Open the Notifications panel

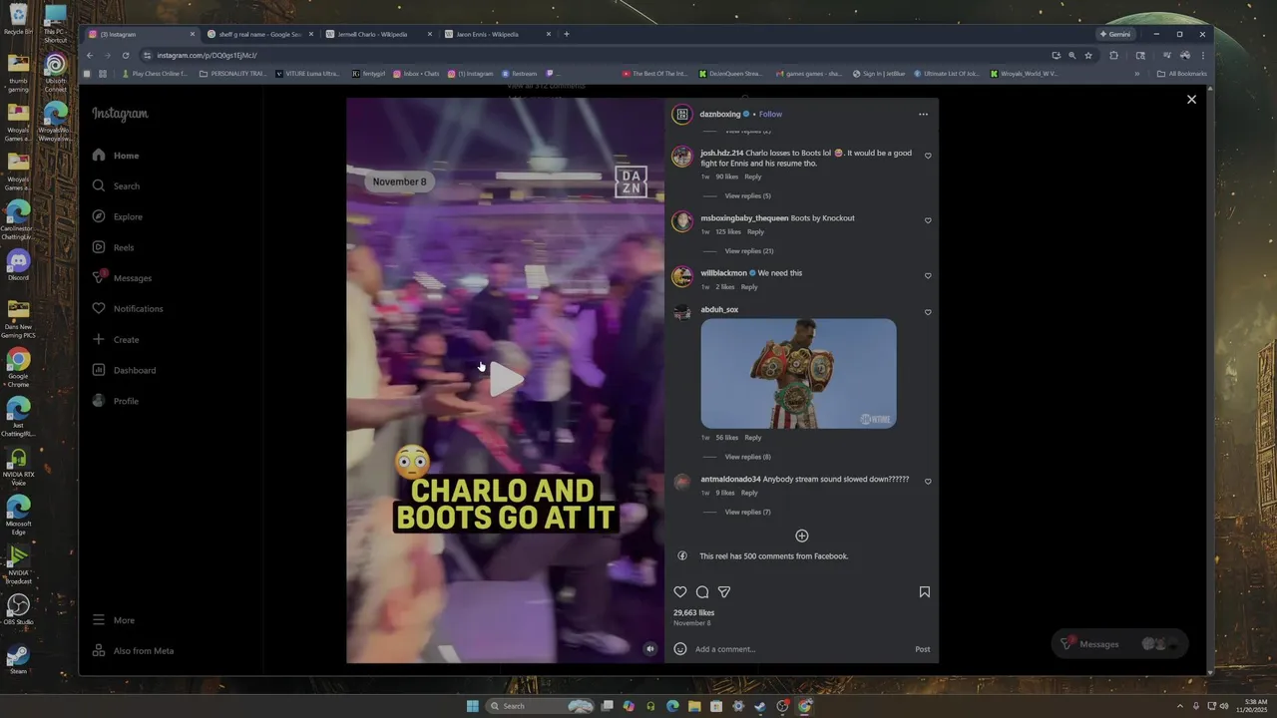pos(128,309)
